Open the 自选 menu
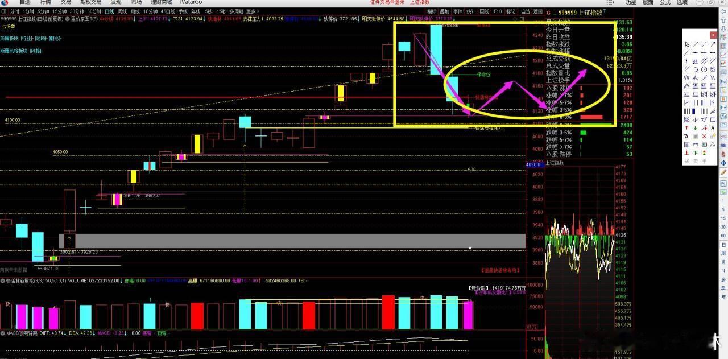This screenshot has height=359, width=728. 25,2
